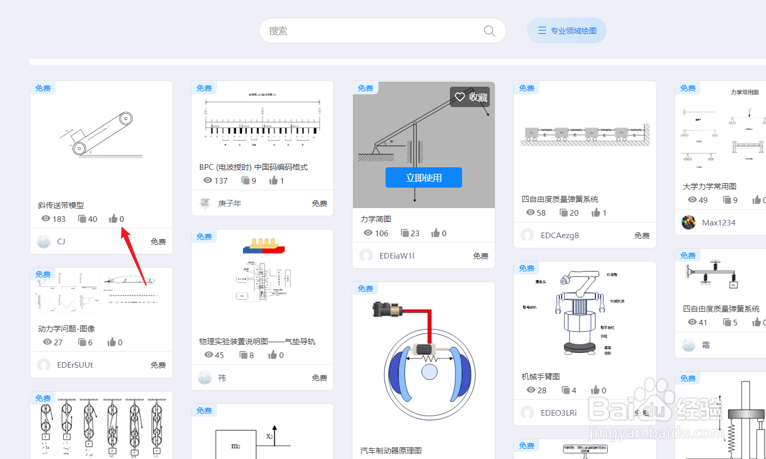Click the copy icon on 力学简图
766x459 pixels.
(x=405, y=233)
